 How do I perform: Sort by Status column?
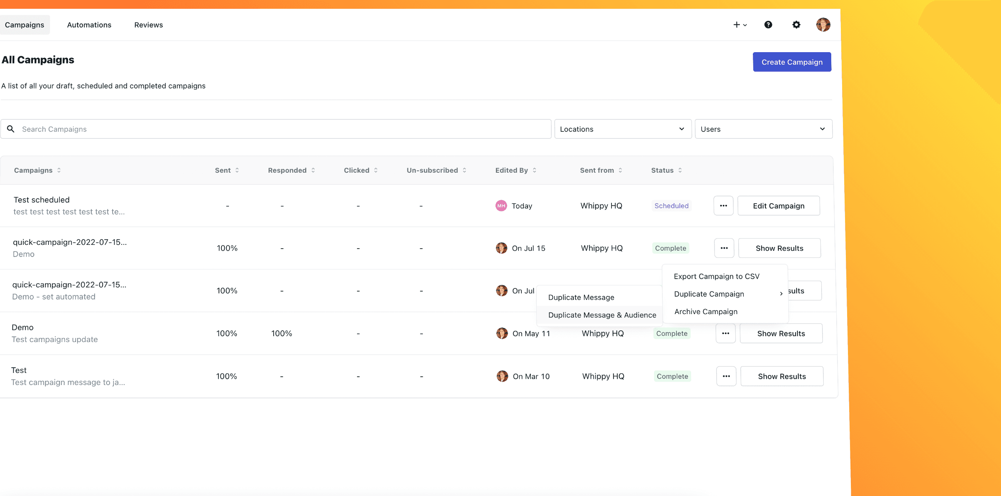tap(666, 170)
